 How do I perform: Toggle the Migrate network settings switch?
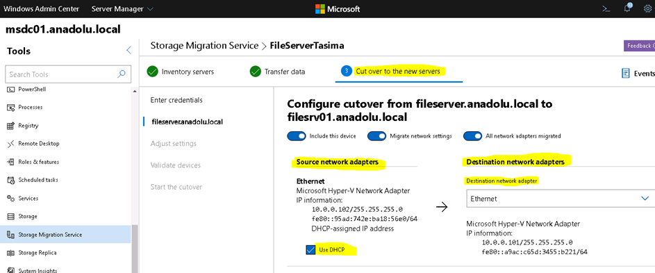click(376, 136)
